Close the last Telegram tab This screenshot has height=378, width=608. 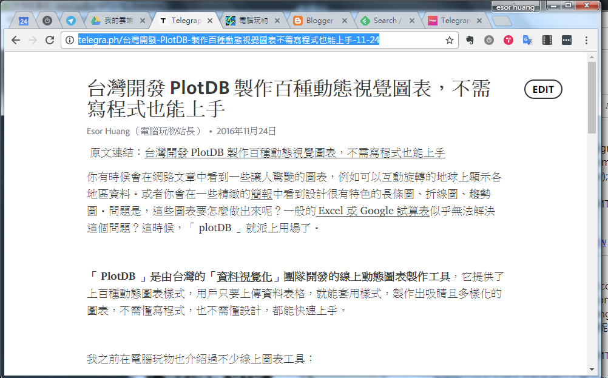click(479, 21)
